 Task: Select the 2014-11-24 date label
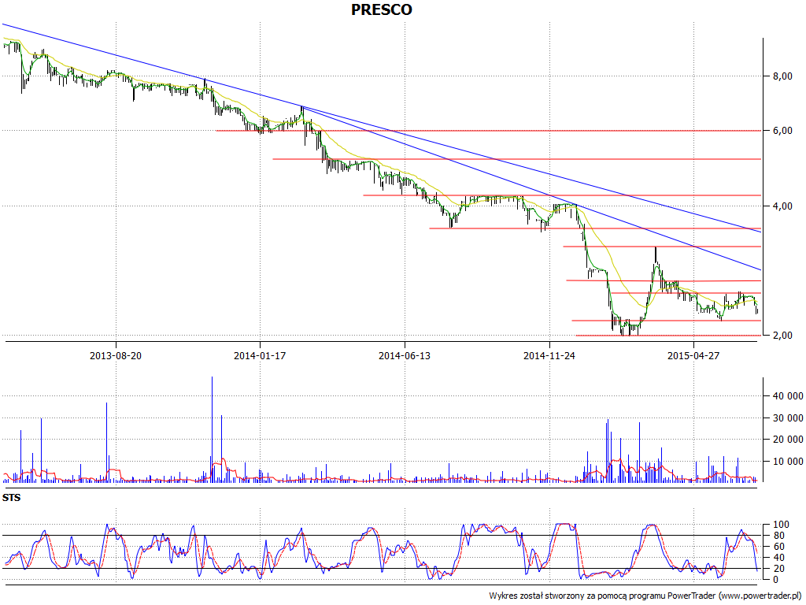(x=549, y=355)
